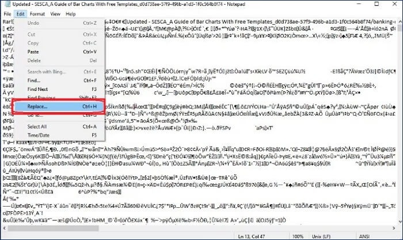Maximize the Notepad window
The height and width of the screenshot is (240, 403).
pos(377,4)
